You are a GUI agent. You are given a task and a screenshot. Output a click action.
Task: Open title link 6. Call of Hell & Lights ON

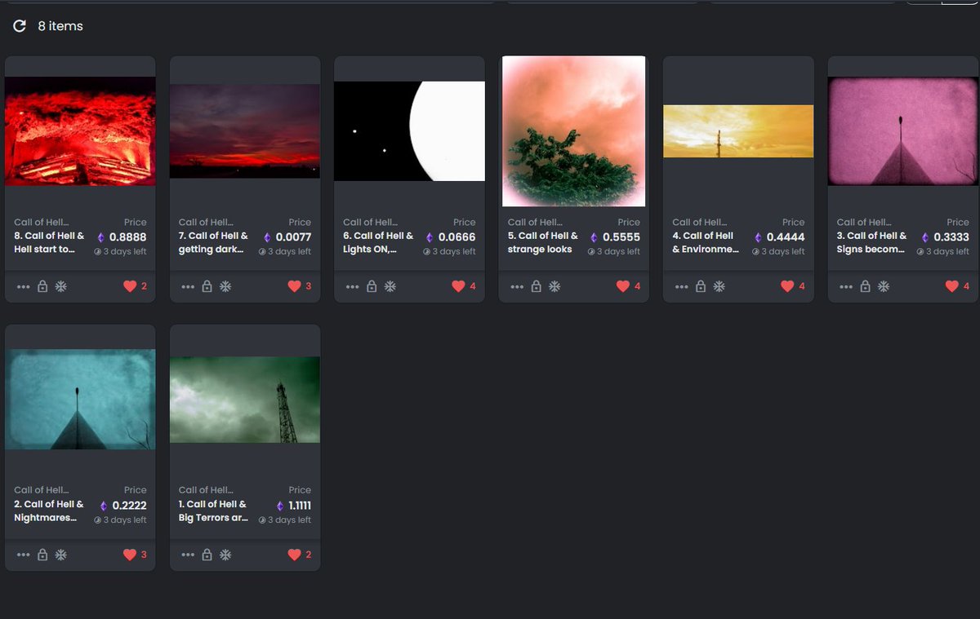pyautogui.click(x=378, y=243)
